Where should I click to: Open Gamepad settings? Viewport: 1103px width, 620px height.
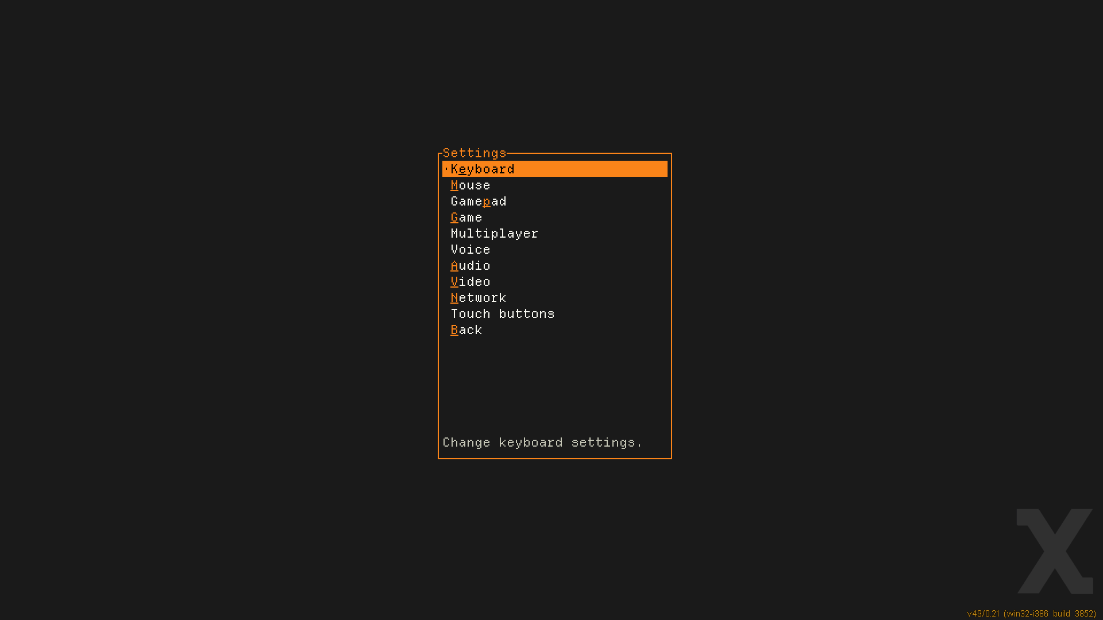479,201
